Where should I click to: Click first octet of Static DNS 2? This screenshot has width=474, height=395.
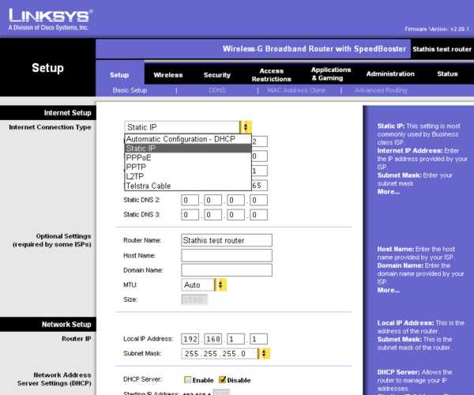pyautogui.click(x=190, y=200)
